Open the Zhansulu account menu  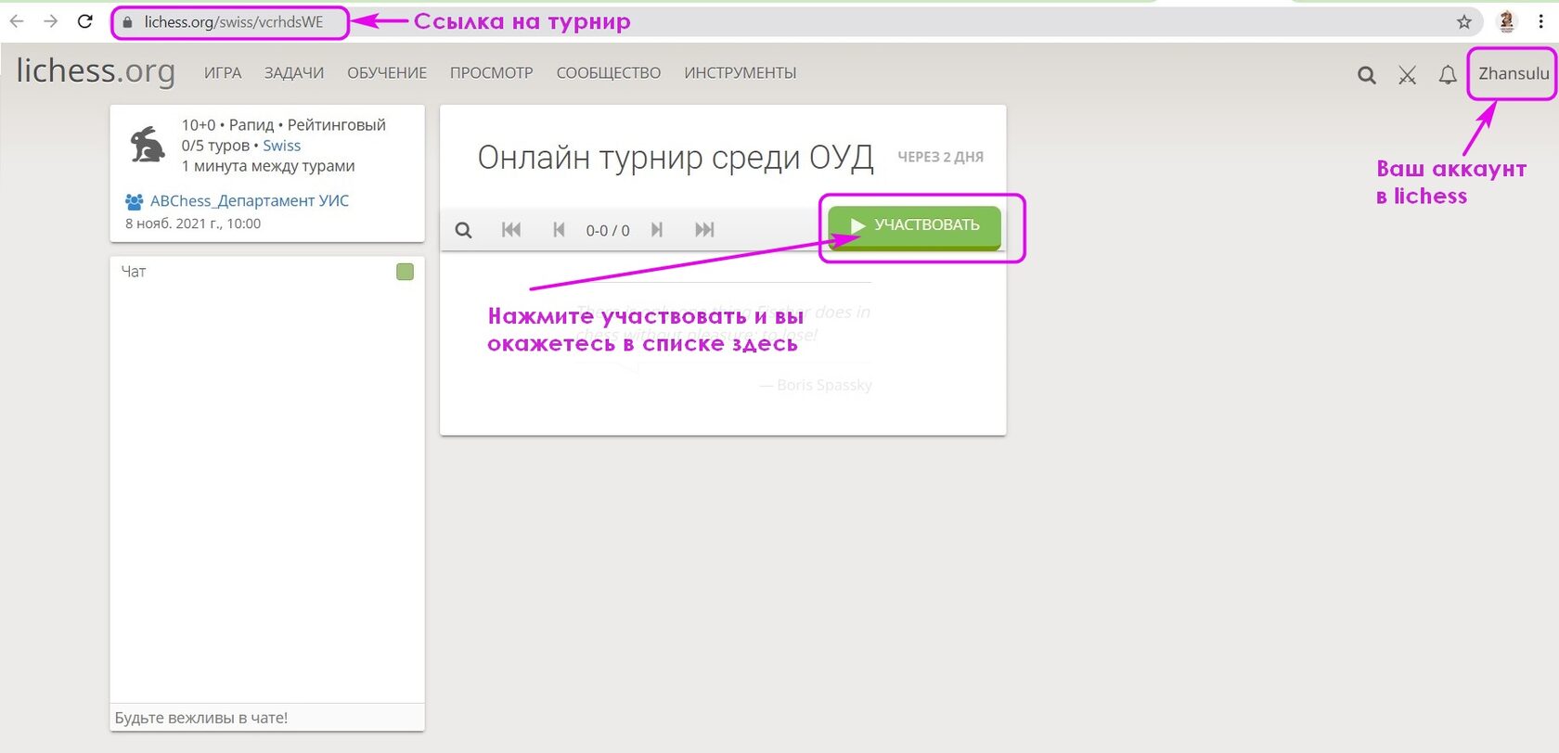[1514, 73]
